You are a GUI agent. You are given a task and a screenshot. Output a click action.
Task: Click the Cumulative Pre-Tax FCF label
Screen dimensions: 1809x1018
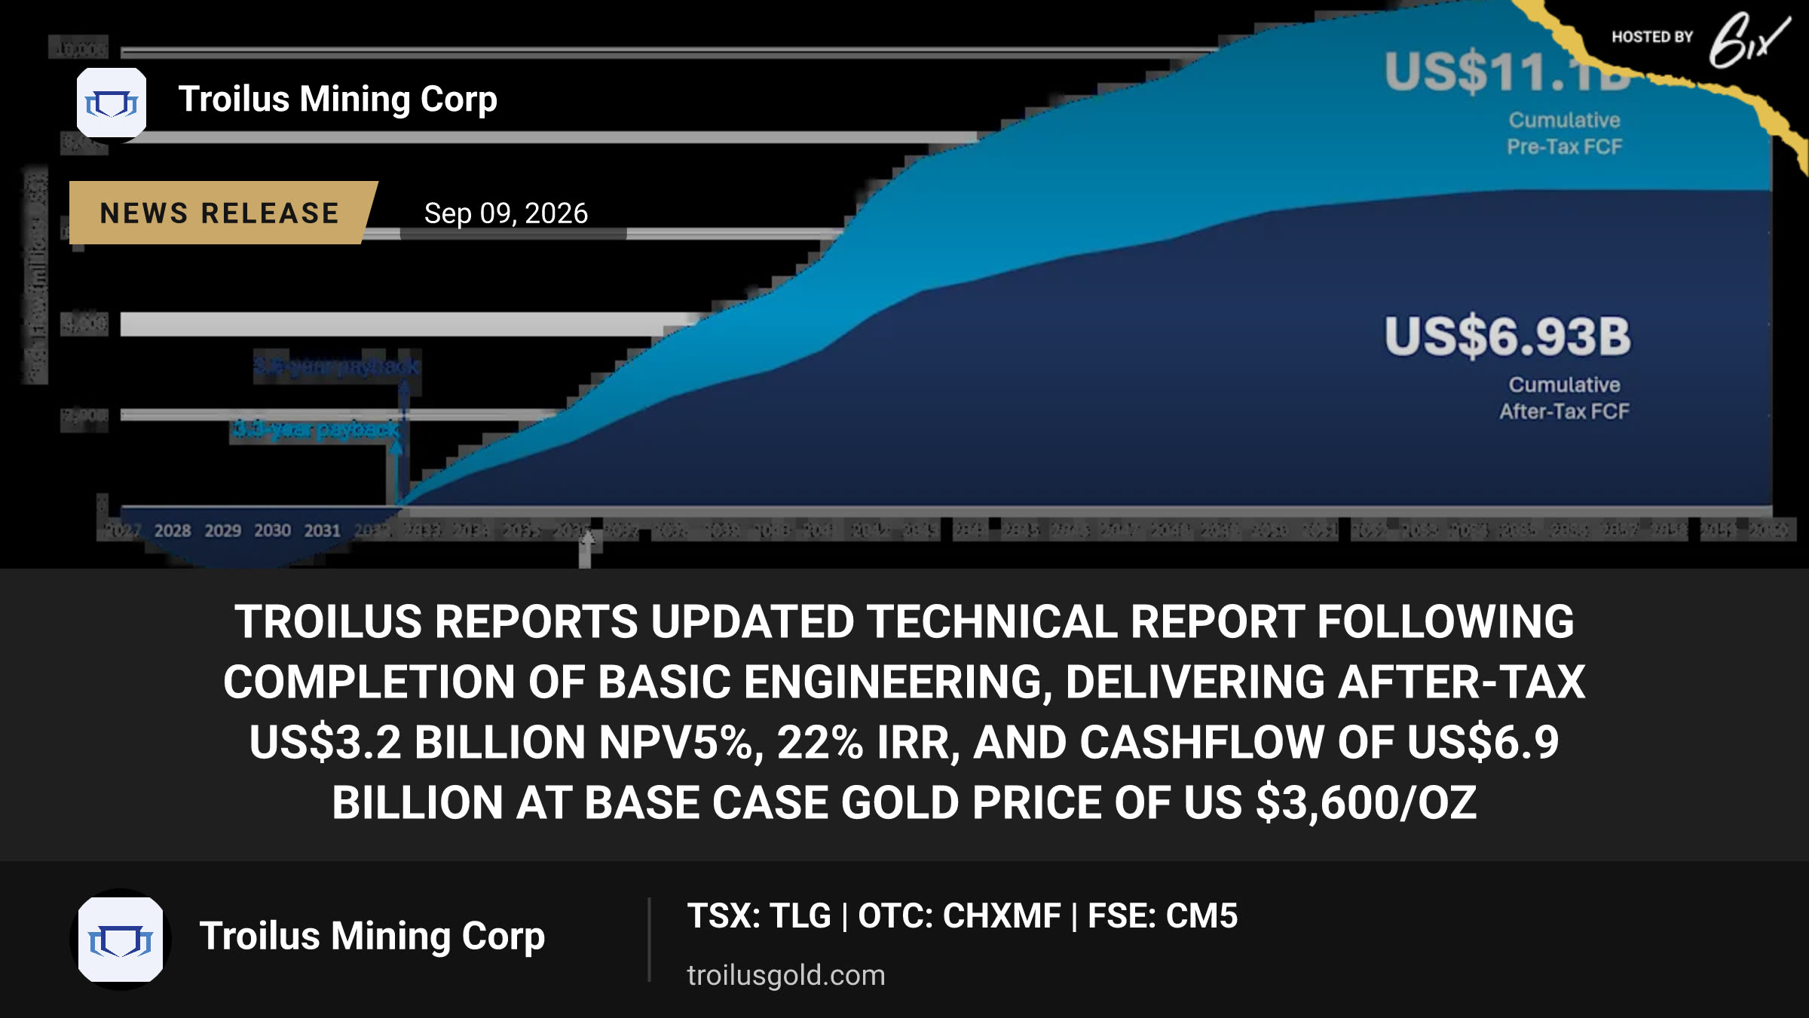point(1564,133)
